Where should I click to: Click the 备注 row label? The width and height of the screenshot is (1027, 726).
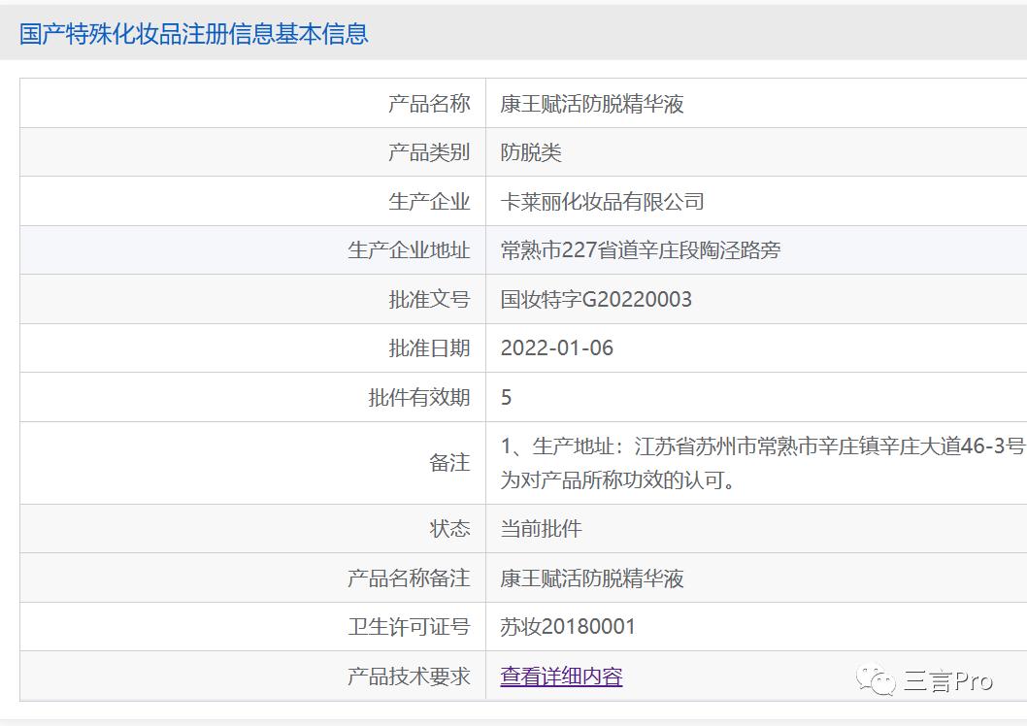coord(449,463)
